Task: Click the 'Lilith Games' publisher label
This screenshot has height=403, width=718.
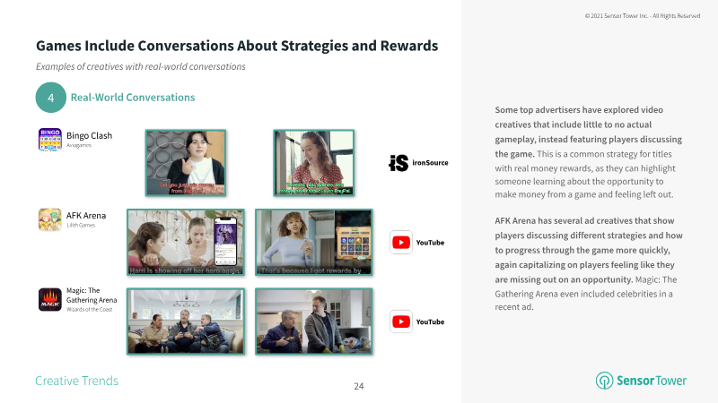Action: tap(81, 226)
